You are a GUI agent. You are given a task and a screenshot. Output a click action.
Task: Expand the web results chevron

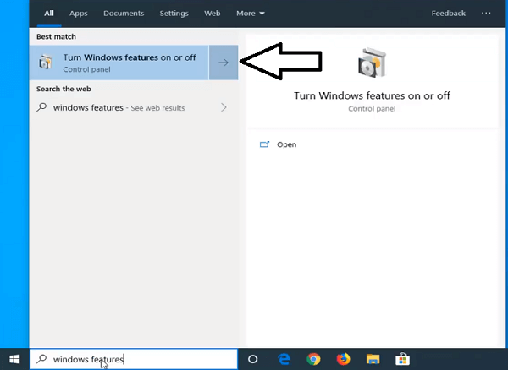(x=224, y=107)
